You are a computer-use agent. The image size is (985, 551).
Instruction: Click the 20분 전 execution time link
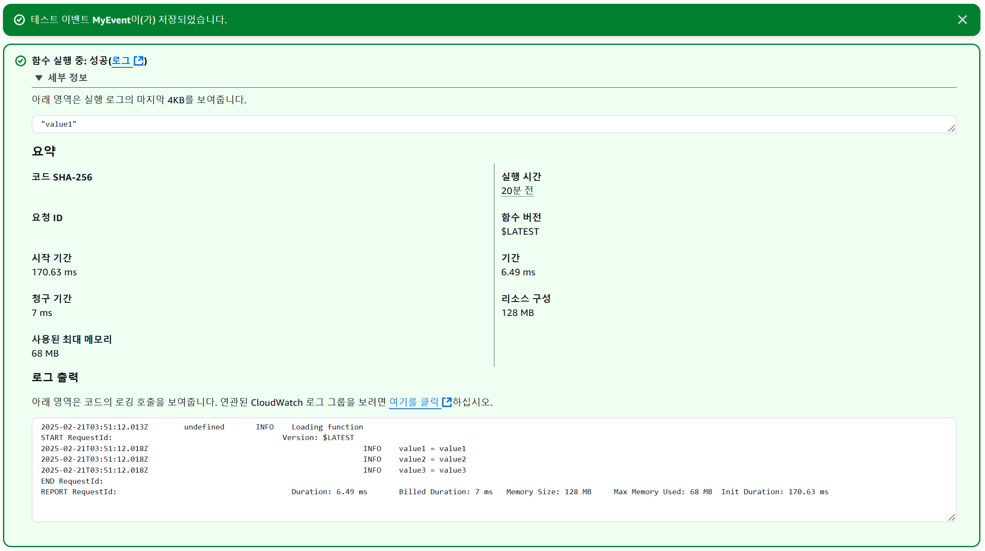pyautogui.click(x=517, y=191)
